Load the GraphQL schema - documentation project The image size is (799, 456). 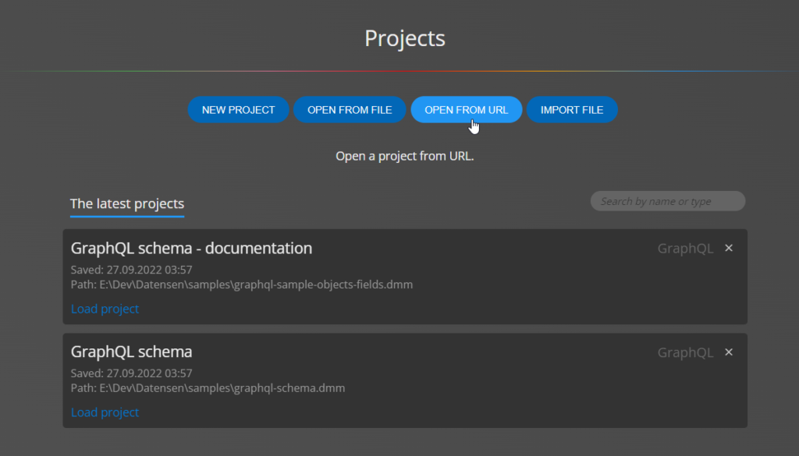click(105, 309)
